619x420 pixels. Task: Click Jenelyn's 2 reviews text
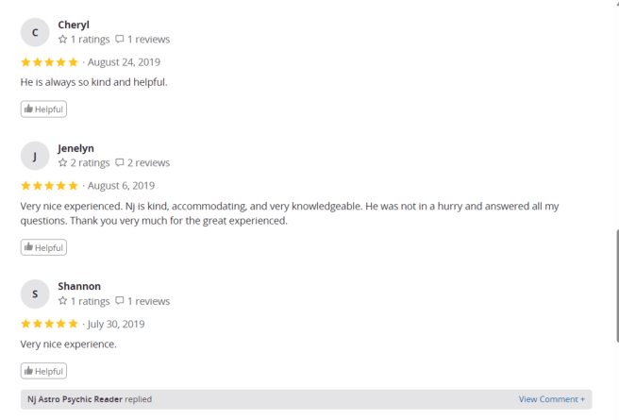[x=148, y=163]
